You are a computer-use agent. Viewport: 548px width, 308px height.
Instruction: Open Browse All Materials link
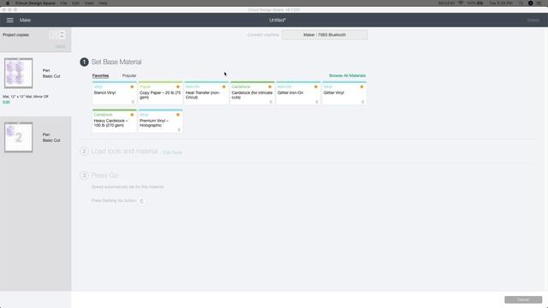(x=348, y=75)
